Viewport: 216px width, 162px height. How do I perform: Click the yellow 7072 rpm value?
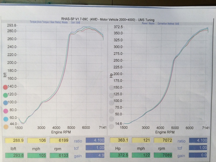coord(163,140)
